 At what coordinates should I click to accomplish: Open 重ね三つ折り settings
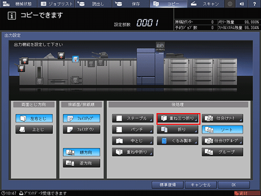pos(178,119)
